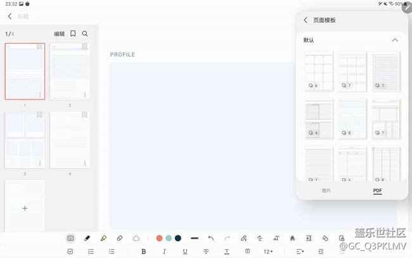
Task: Select the eraser tool
Action: [x=120, y=238]
